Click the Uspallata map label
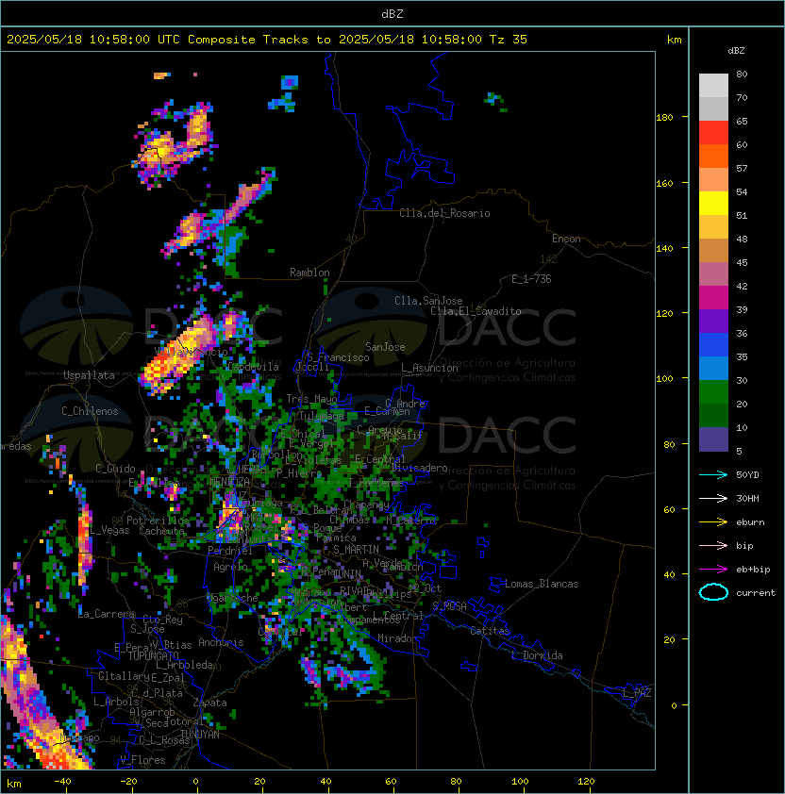Screen dimensions: 785x794 tap(90, 375)
